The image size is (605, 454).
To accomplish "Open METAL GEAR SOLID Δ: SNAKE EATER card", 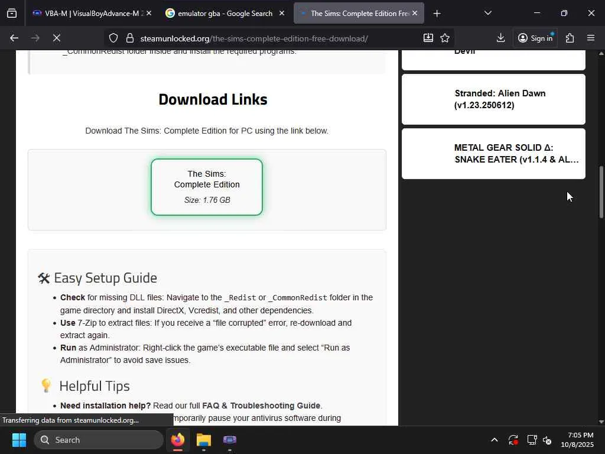I will click(x=493, y=154).
